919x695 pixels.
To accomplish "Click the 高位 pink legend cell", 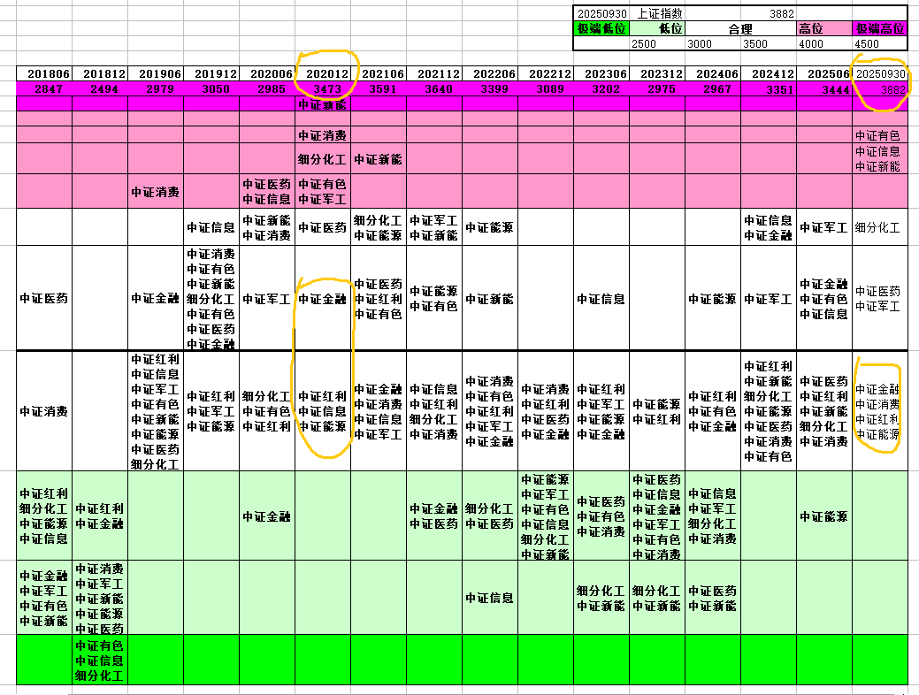I will [x=824, y=28].
